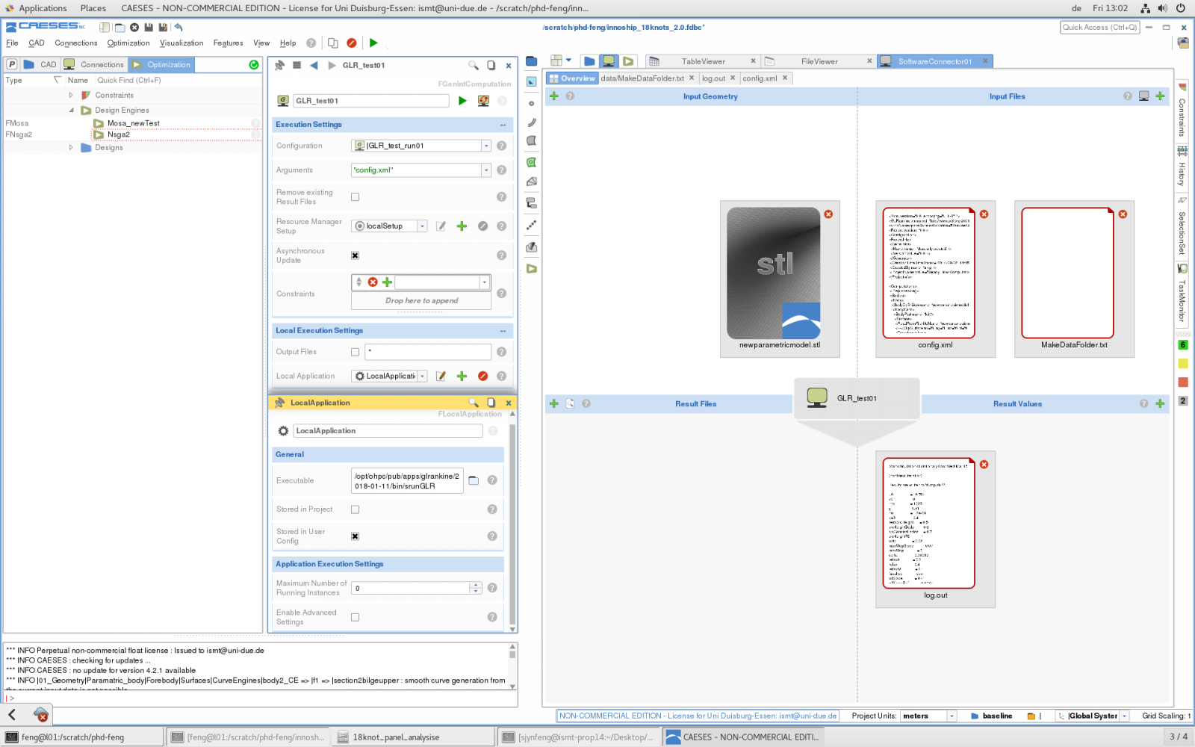1195x747 pixels.
Task: Click the green refresh icon in Optimization tree panel
Action: [254, 65]
